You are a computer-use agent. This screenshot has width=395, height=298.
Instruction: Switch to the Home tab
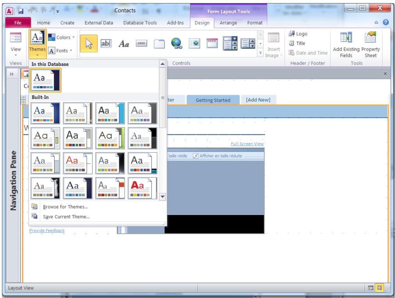tap(44, 23)
